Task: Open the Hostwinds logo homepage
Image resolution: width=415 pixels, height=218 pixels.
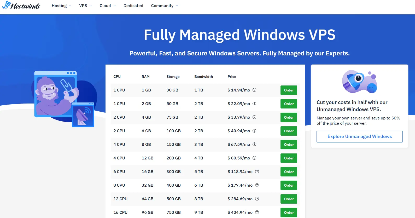Action: pos(21,5)
